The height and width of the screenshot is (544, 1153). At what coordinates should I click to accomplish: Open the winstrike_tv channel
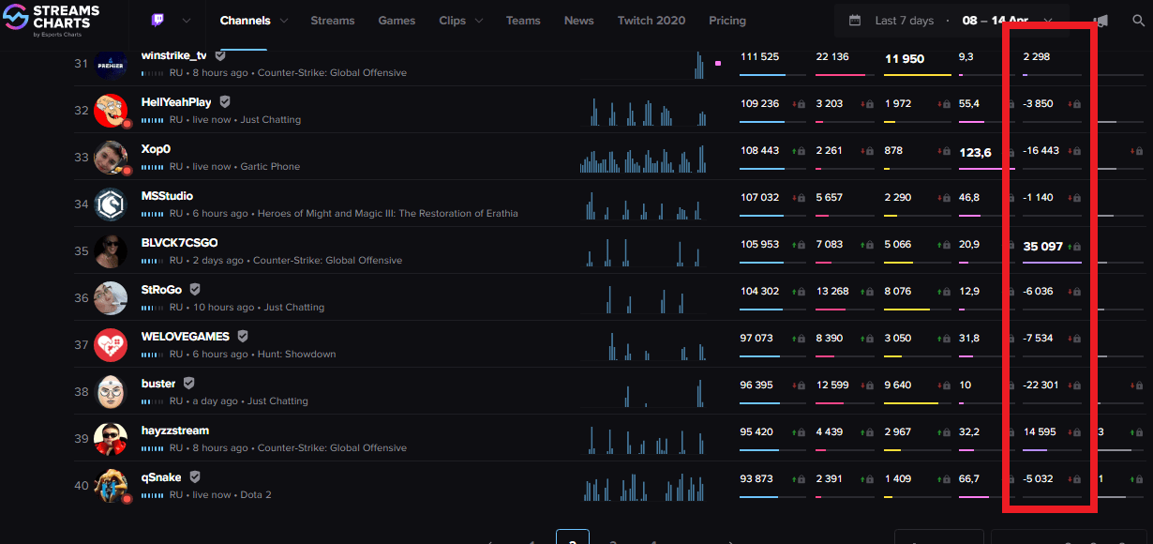coord(173,55)
